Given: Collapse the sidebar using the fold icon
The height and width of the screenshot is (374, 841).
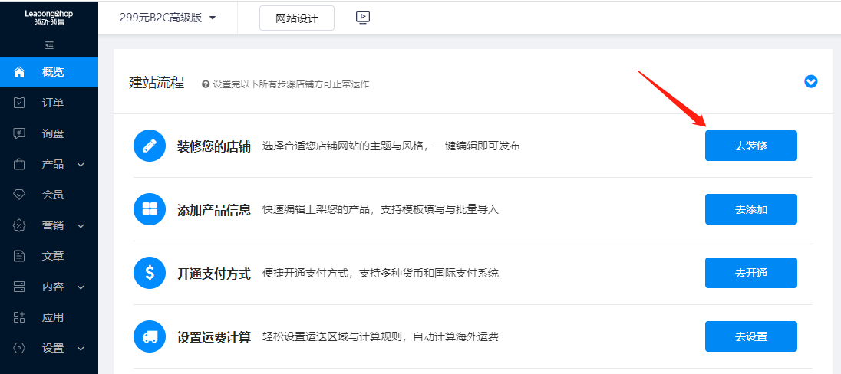Looking at the screenshot, I should coord(49,45).
